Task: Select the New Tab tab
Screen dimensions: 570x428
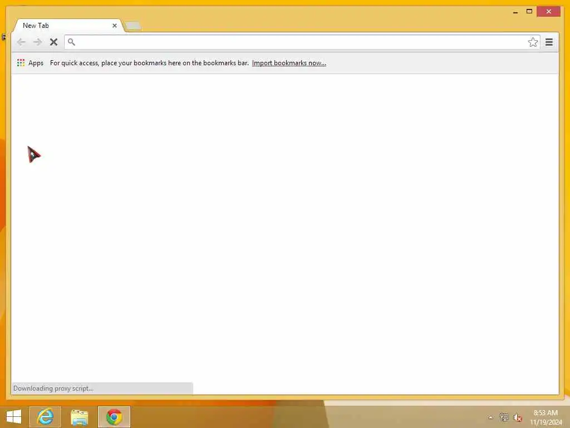Action: click(x=68, y=26)
